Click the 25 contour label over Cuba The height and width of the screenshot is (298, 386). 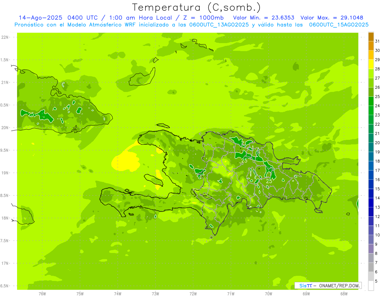point(31,114)
